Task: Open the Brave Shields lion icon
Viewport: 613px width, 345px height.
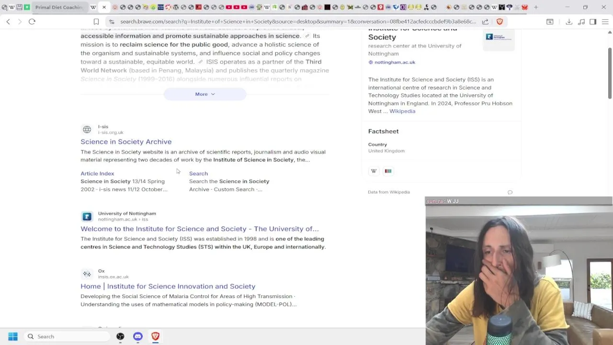Action: pos(499,22)
